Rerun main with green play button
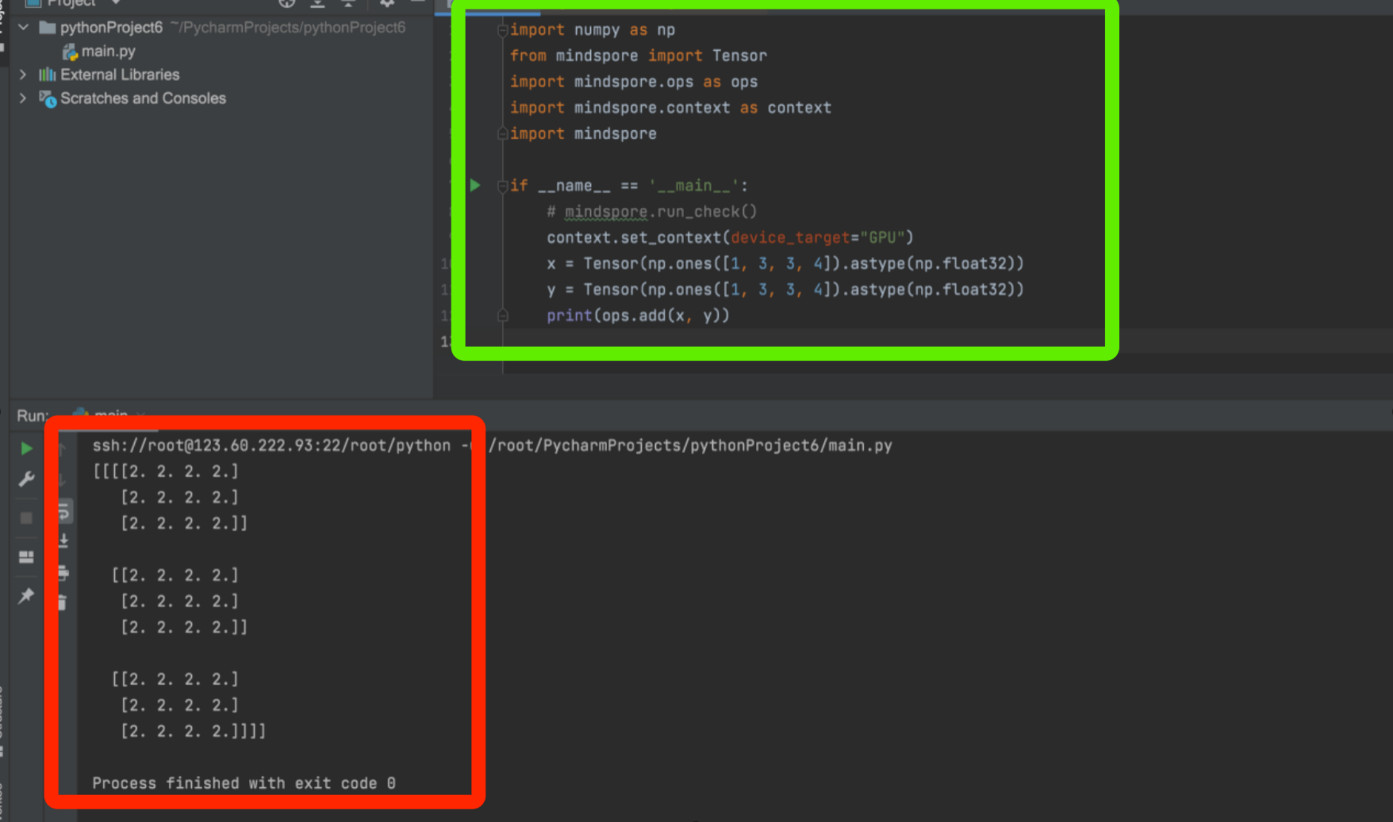Screen dimensions: 1393x822 (x=26, y=449)
